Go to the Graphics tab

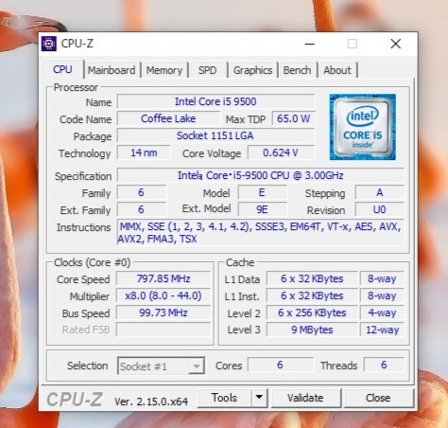click(x=252, y=70)
